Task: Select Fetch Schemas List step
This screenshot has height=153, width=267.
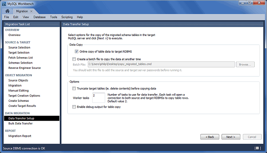Action: coord(21,58)
